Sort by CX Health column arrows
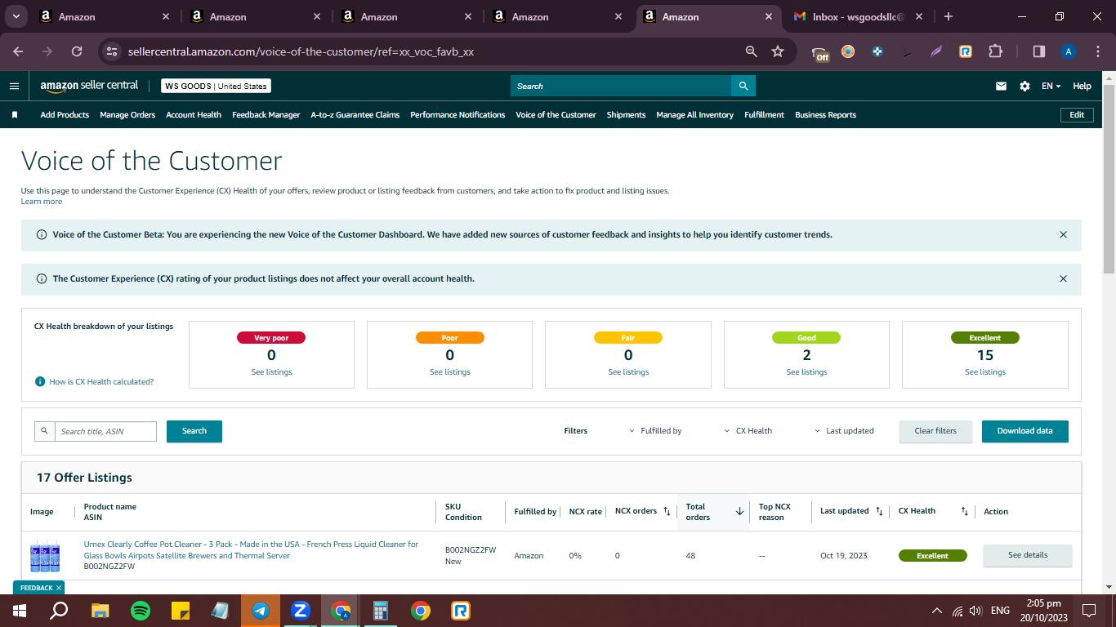This screenshot has height=627, width=1116. [964, 511]
